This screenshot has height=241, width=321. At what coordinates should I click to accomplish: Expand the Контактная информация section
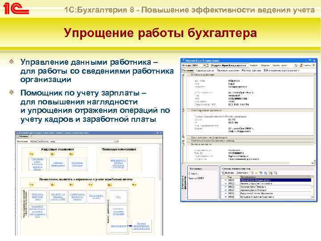point(183,137)
